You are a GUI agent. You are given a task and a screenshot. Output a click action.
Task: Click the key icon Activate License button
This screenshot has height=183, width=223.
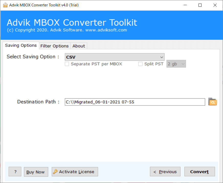(x=75, y=172)
